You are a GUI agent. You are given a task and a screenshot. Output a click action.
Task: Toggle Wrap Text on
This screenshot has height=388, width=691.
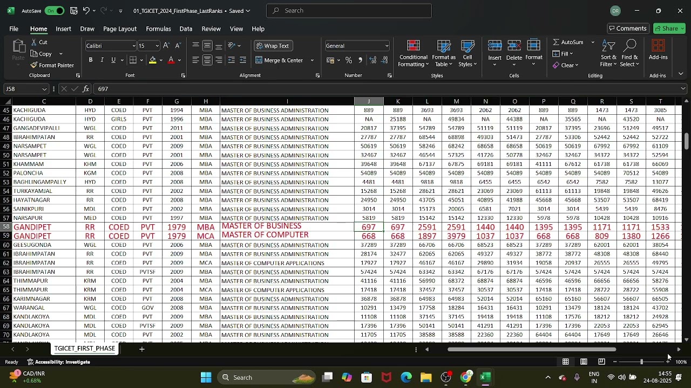point(273,46)
